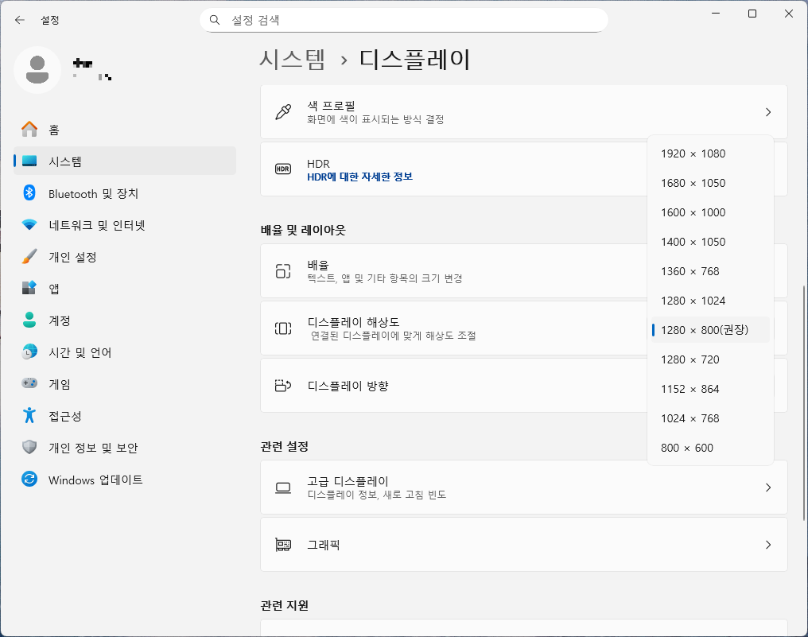The width and height of the screenshot is (808, 637).
Task: Choose 1400 × 1050 resolution
Action: (711, 242)
